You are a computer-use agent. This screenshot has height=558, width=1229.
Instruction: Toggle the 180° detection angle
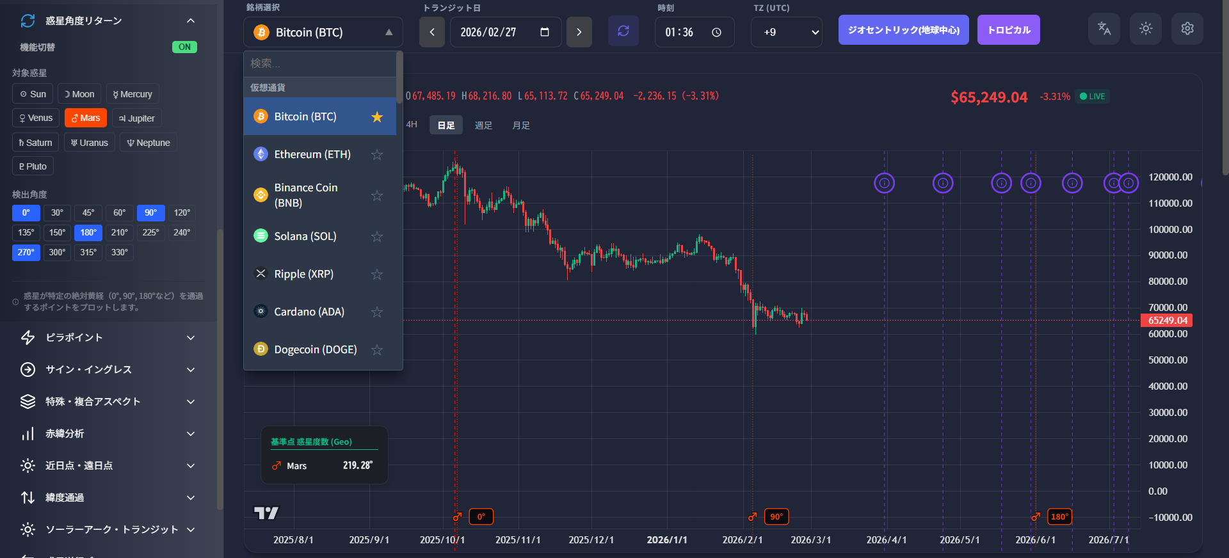click(x=88, y=232)
